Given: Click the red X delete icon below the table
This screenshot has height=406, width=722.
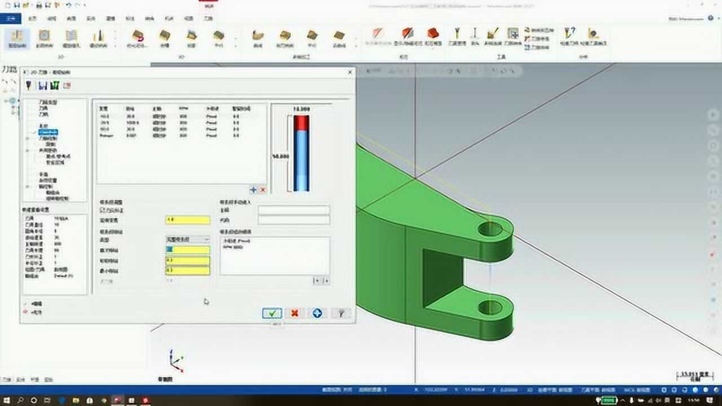Looking at the screenshot, I should point(262,190).
